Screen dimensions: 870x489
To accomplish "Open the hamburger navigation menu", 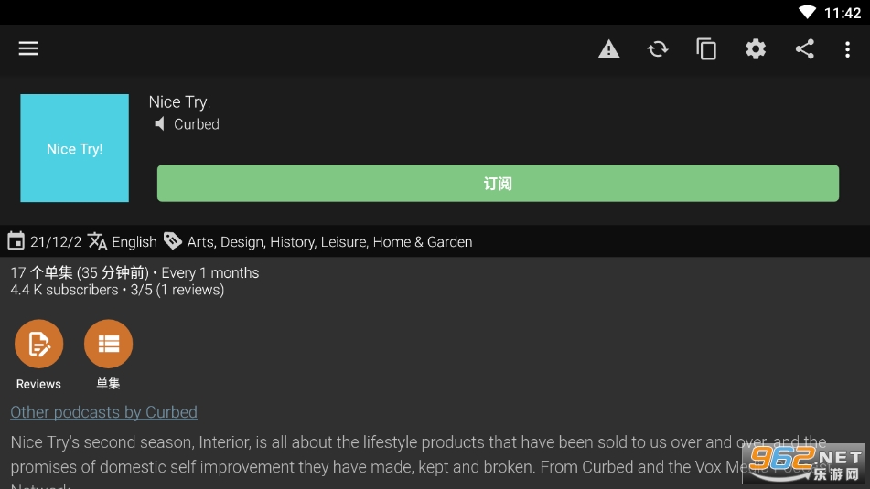I will [28, 49].
